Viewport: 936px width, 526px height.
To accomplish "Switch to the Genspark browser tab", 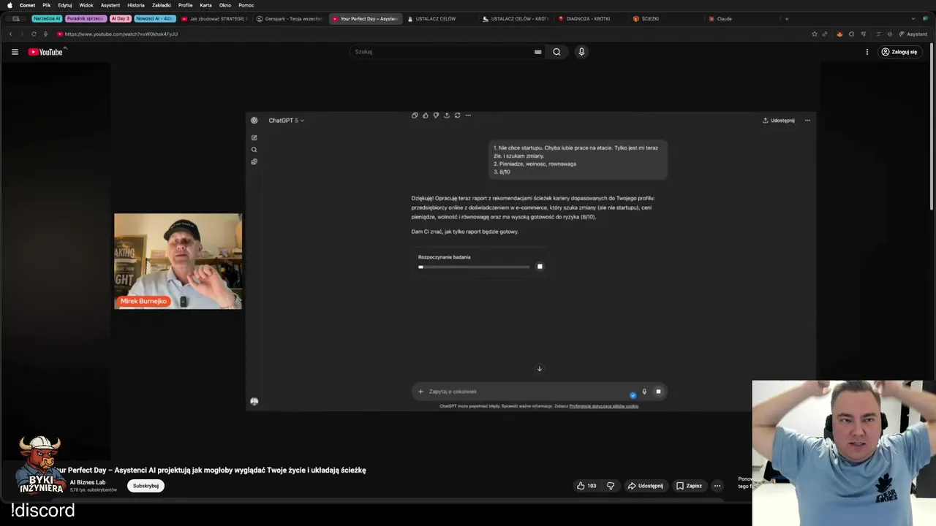I will [x=289, y=19].
